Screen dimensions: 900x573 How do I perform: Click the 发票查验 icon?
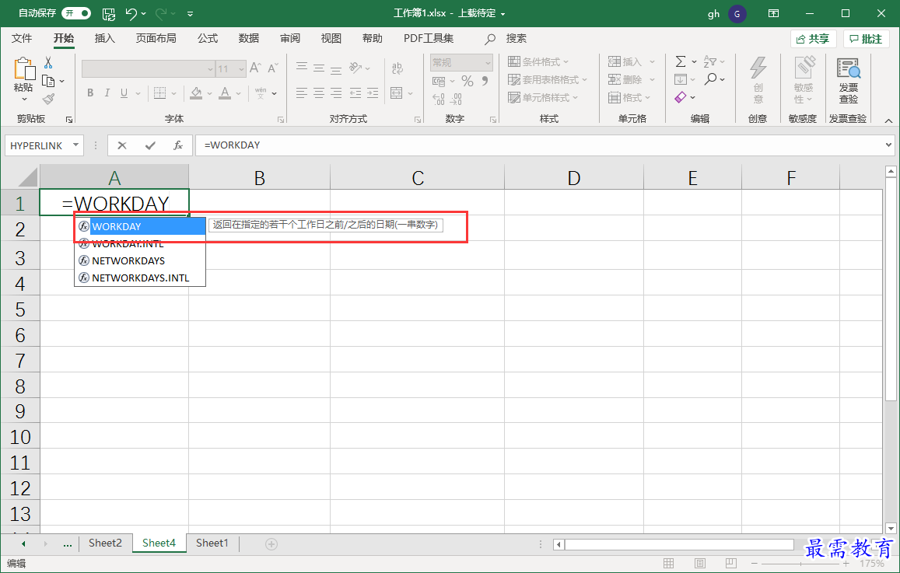849,68
